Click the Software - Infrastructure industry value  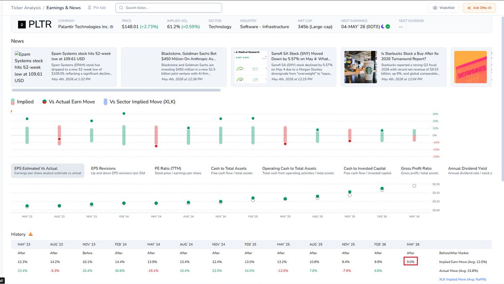click(265, 26)
